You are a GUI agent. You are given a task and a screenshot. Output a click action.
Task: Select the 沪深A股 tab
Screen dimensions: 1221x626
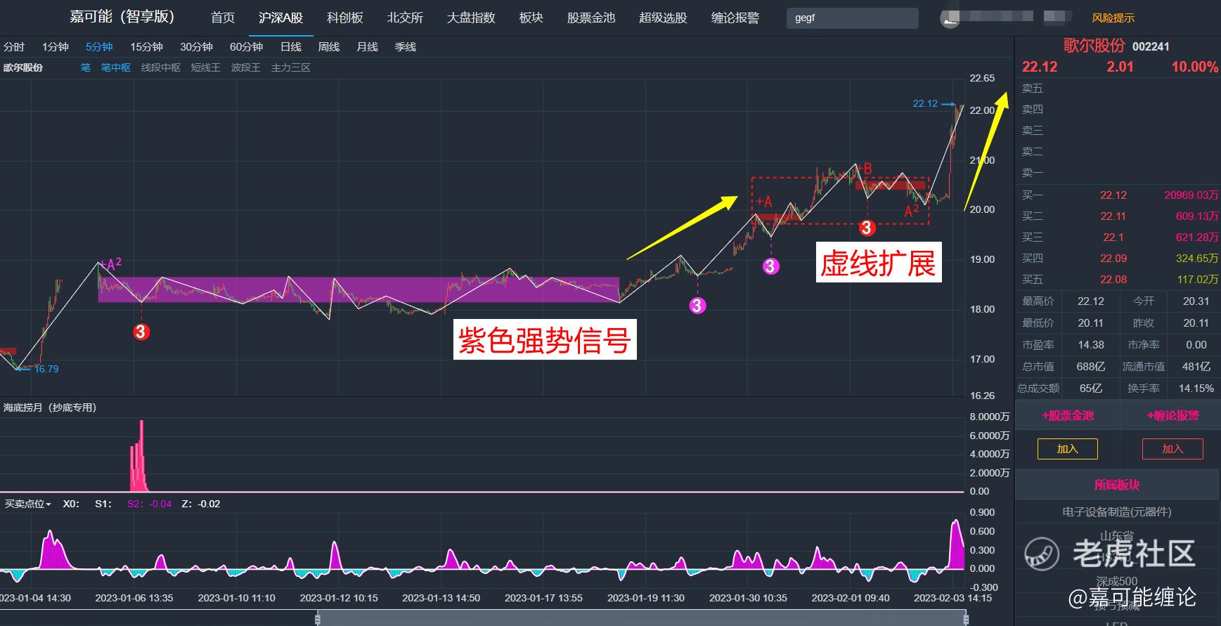tap(280, 18)
